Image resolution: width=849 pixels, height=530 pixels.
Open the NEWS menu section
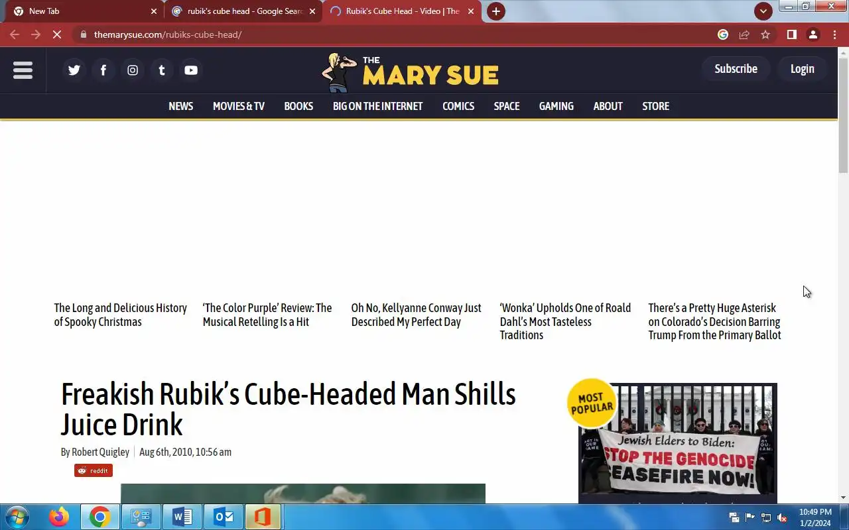[x=181, y=106]
